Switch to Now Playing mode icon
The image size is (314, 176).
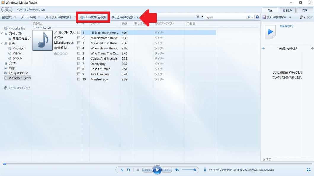(309, 170)
